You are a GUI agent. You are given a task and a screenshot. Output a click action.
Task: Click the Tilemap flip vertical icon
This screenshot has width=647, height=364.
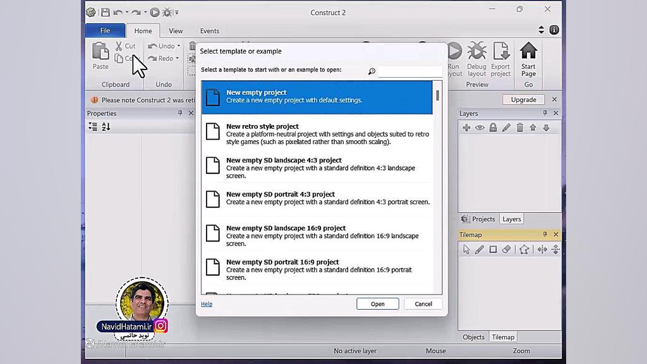click(555, 249)
